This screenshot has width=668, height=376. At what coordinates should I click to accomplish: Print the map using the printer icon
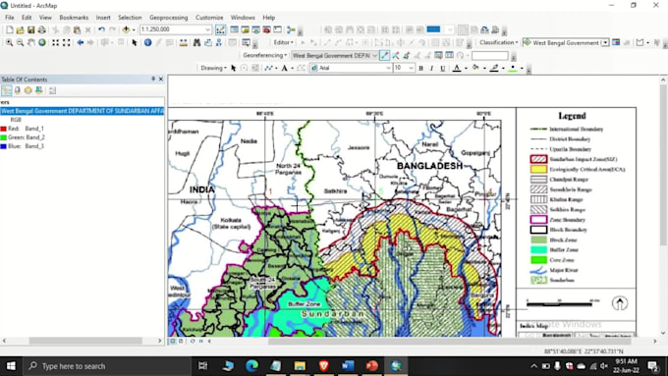tap(41, 29)
